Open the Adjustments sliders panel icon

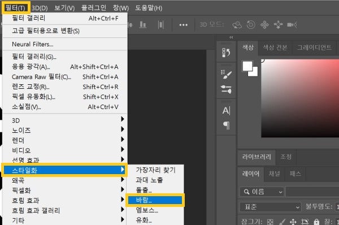coord(226,89)
